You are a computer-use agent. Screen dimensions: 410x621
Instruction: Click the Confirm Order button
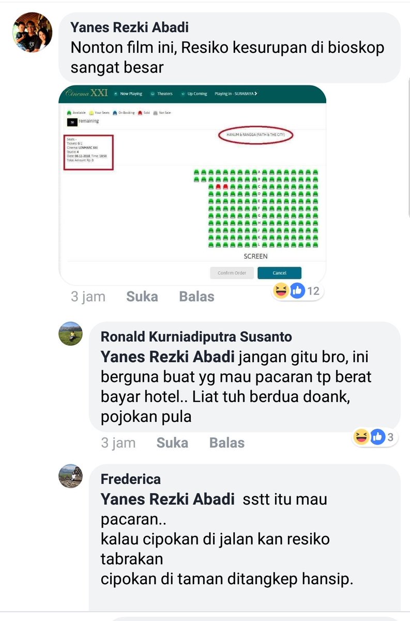[x=232, y=273]
